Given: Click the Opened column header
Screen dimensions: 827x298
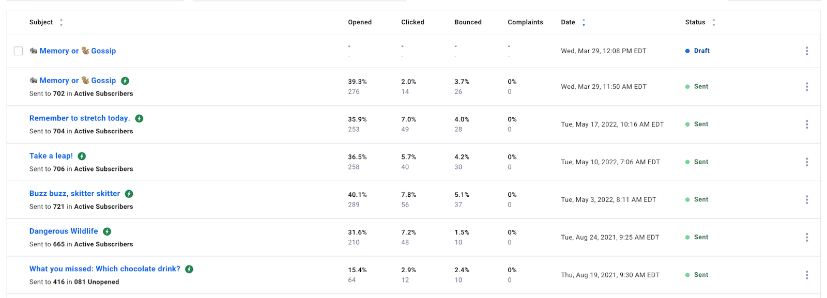Looking at the screenshot, I should (x=360, y=22).
